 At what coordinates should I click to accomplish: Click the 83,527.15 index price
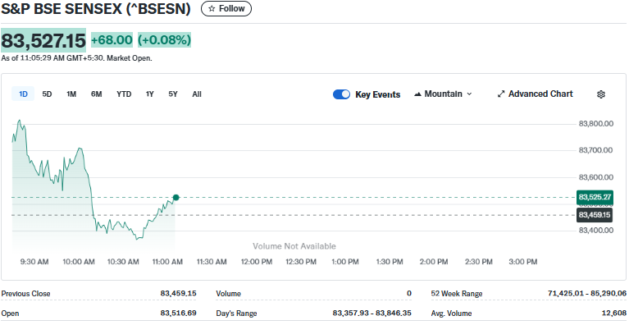(x=43, y=40)
